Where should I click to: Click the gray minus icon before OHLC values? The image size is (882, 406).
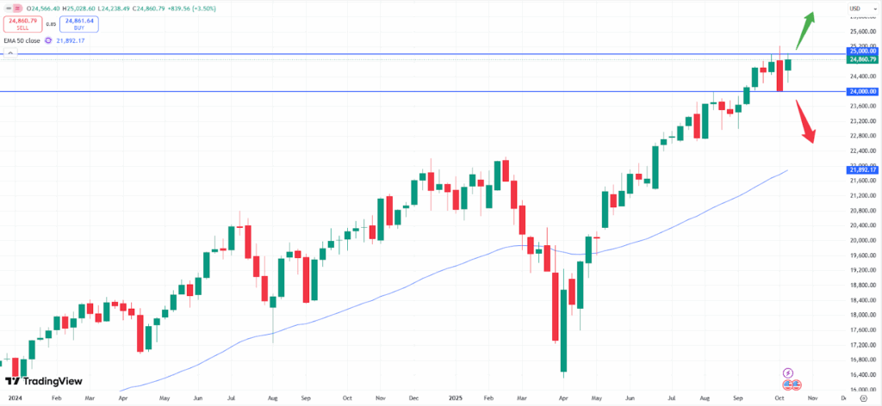click(x=8, y=9)
